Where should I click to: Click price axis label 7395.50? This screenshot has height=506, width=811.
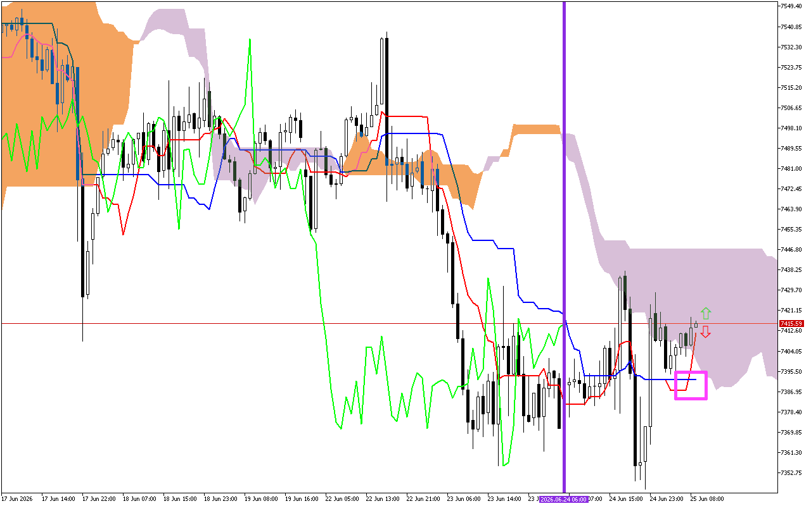(x=792, y=371)
